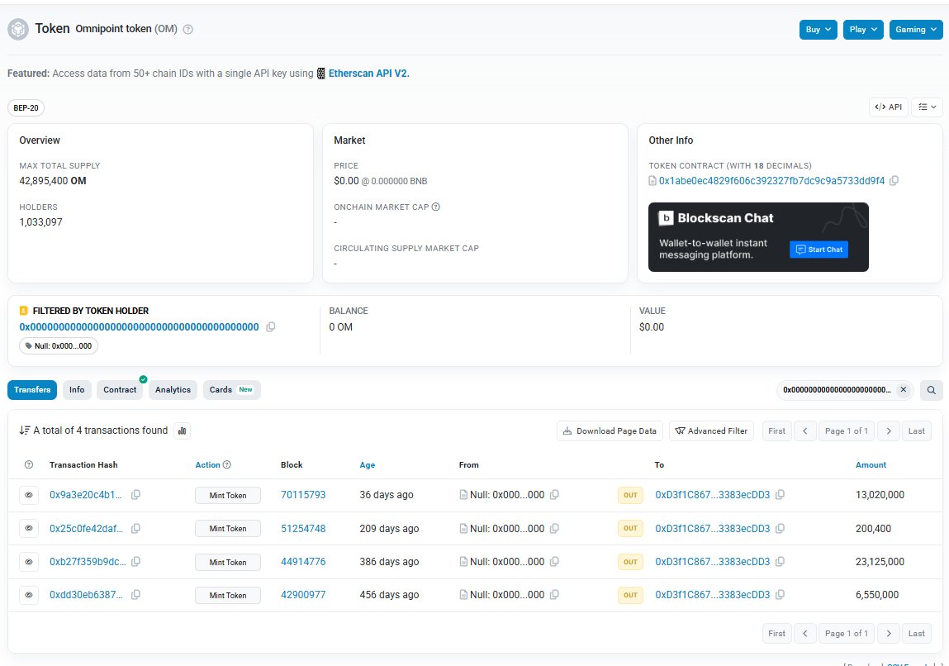Click the sort icon before total transactions
This screenshot has width=949, height=666.
(24, 431)
